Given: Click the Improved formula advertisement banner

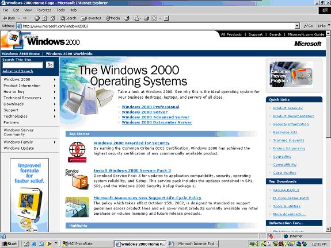Looking at the screenshot, I should 29,195.
